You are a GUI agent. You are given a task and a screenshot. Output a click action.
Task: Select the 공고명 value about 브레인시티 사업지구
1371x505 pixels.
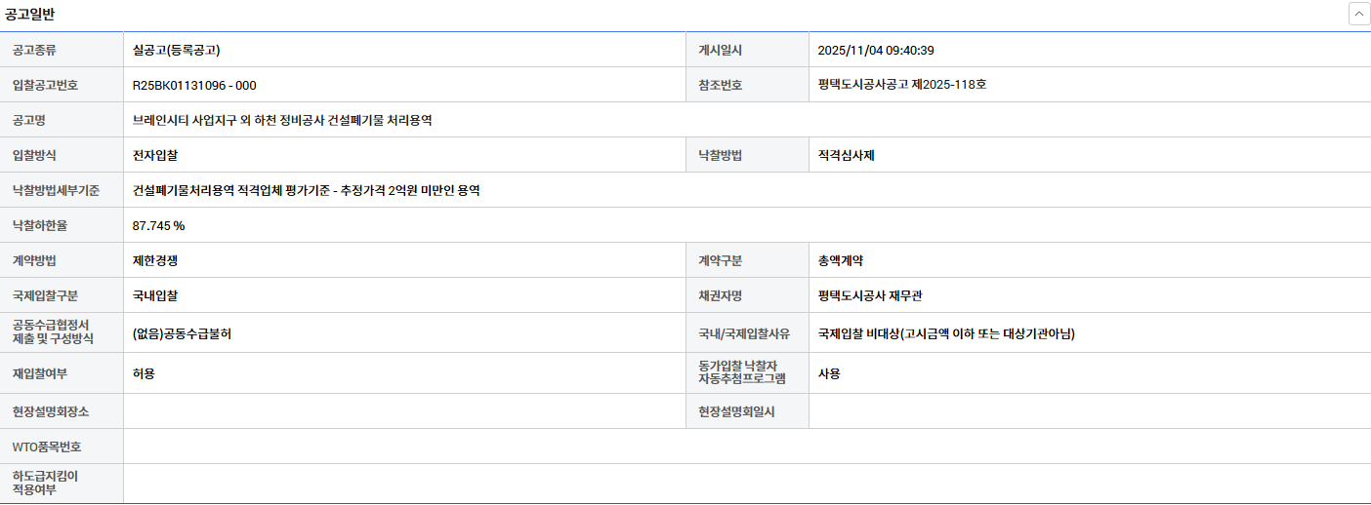pos(281,121)
